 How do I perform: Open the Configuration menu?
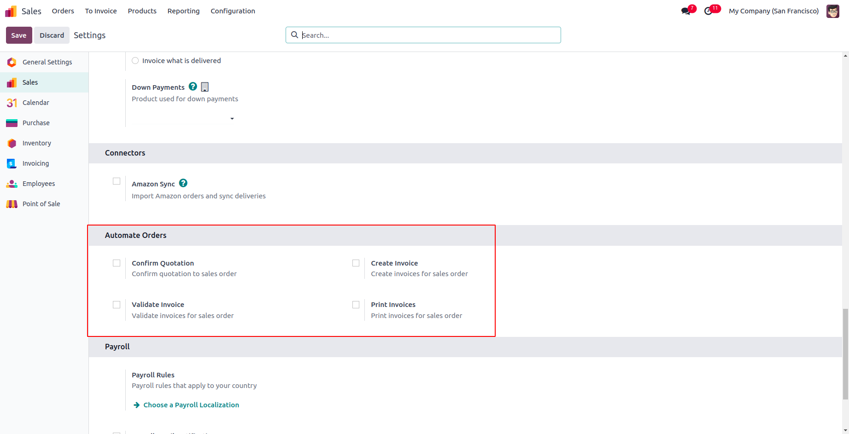(233, 11)
